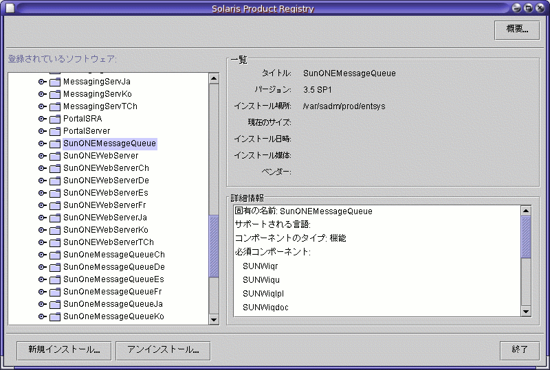550x370 pixels.
Task: Click the 固有の名前 line in details
Action: point(303,211)
